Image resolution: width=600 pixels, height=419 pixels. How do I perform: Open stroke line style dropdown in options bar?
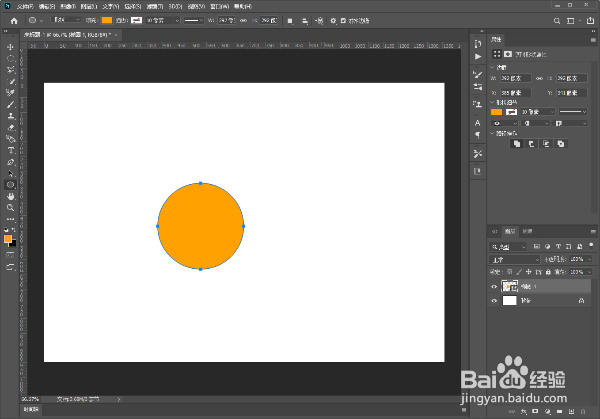click(x=194, y=20)
